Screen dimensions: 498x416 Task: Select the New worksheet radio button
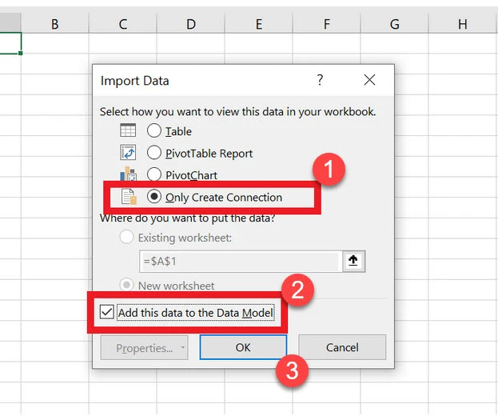126,285
